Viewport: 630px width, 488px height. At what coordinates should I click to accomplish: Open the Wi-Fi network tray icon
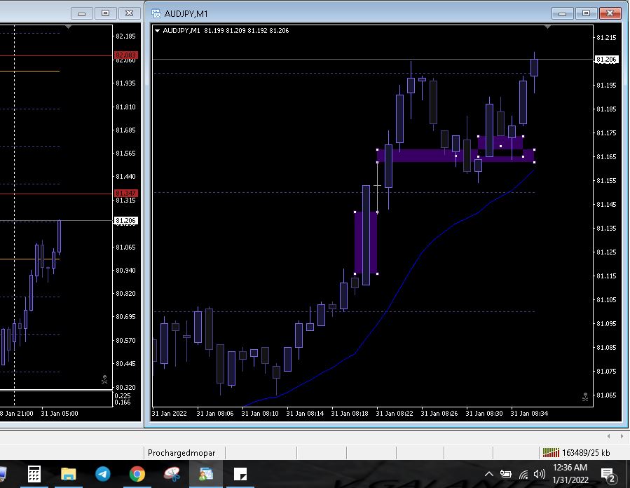click(x=523, y=475)
